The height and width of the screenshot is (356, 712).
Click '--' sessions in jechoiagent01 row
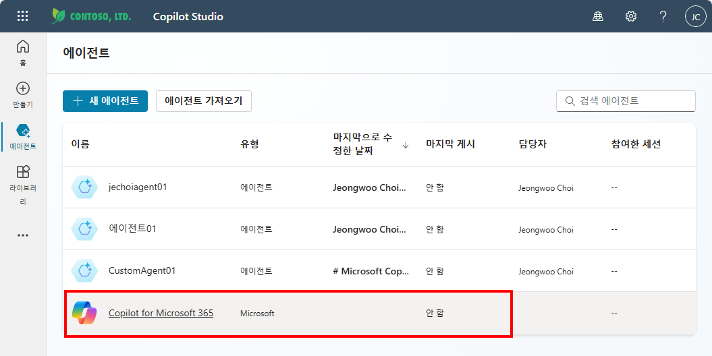click(614, 187)
